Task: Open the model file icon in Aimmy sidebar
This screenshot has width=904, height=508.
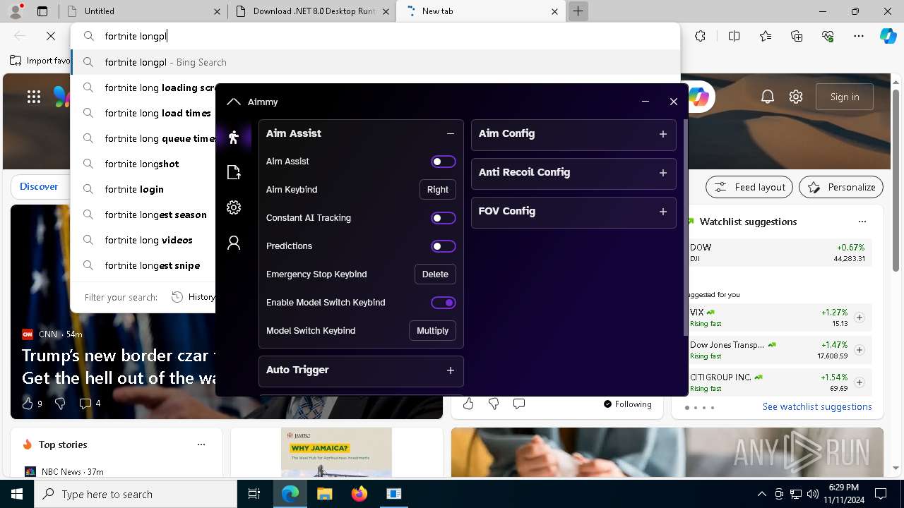Action: pos(234,172)
